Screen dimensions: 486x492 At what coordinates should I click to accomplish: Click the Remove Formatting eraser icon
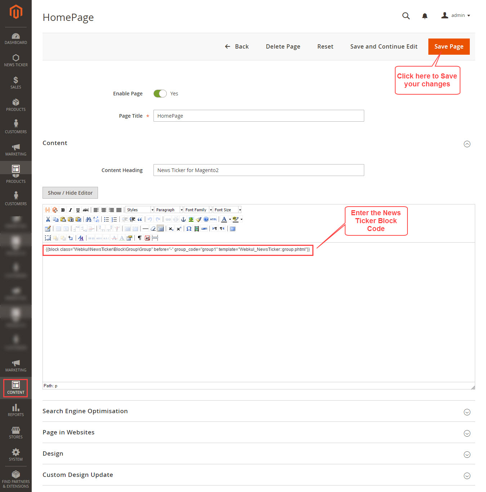[x=153, y=229]
